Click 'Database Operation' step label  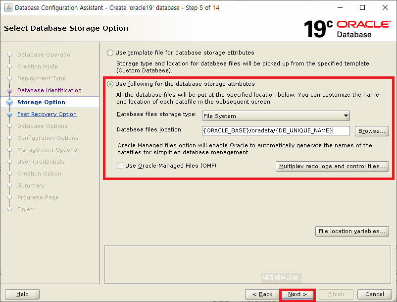click(x=46, y=55)
